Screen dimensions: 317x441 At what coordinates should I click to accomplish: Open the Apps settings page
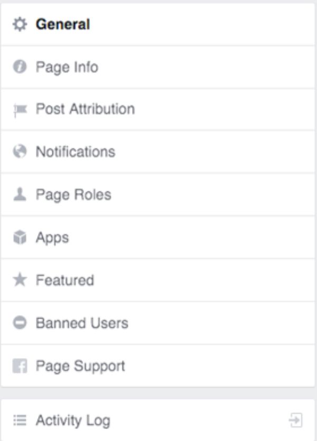coord(52,237)
